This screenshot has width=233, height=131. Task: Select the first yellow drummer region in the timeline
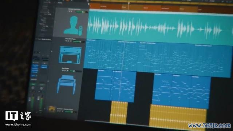point(119,112)
